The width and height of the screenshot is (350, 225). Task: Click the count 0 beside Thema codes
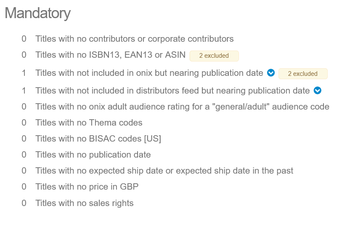point(24,123)
